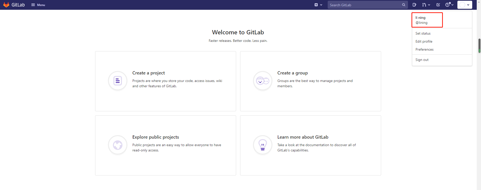The image size is (481, 190).
Task: Click the GitLab fox logo
Action: coord(6,5)
